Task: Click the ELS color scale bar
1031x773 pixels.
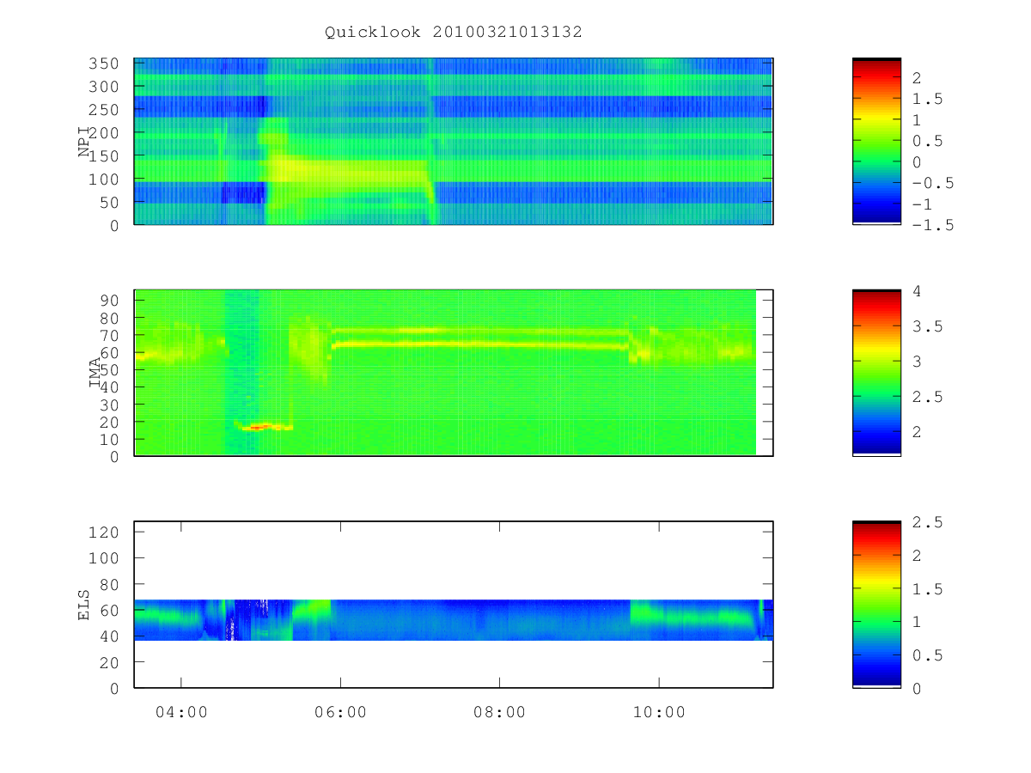Action: tap(876, 605)
